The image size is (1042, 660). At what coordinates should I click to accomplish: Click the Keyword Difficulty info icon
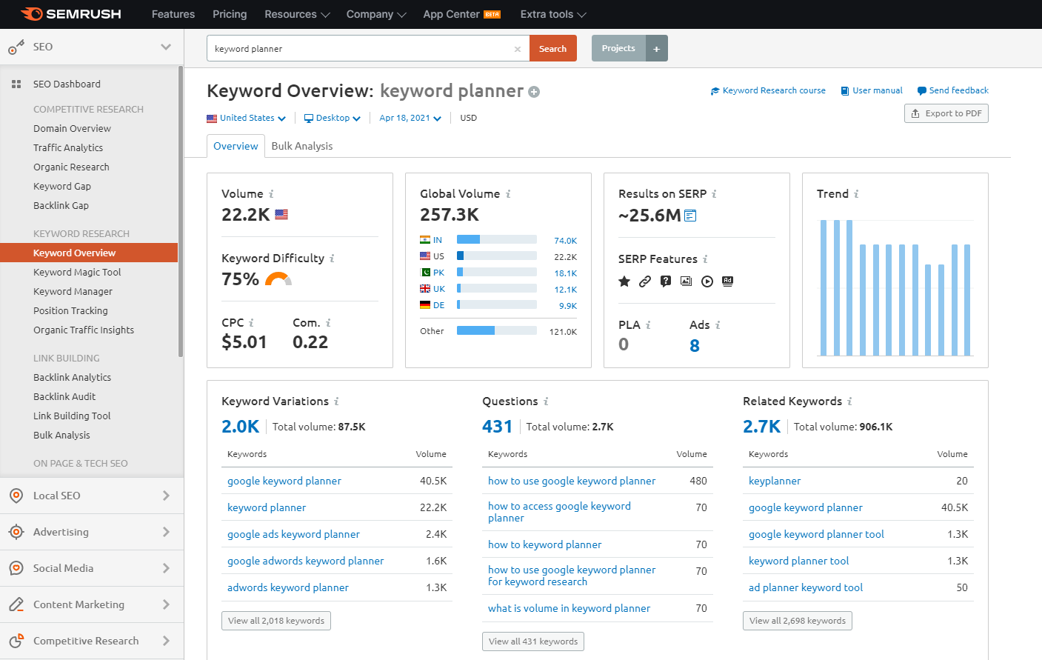click(x=332, y=259)
